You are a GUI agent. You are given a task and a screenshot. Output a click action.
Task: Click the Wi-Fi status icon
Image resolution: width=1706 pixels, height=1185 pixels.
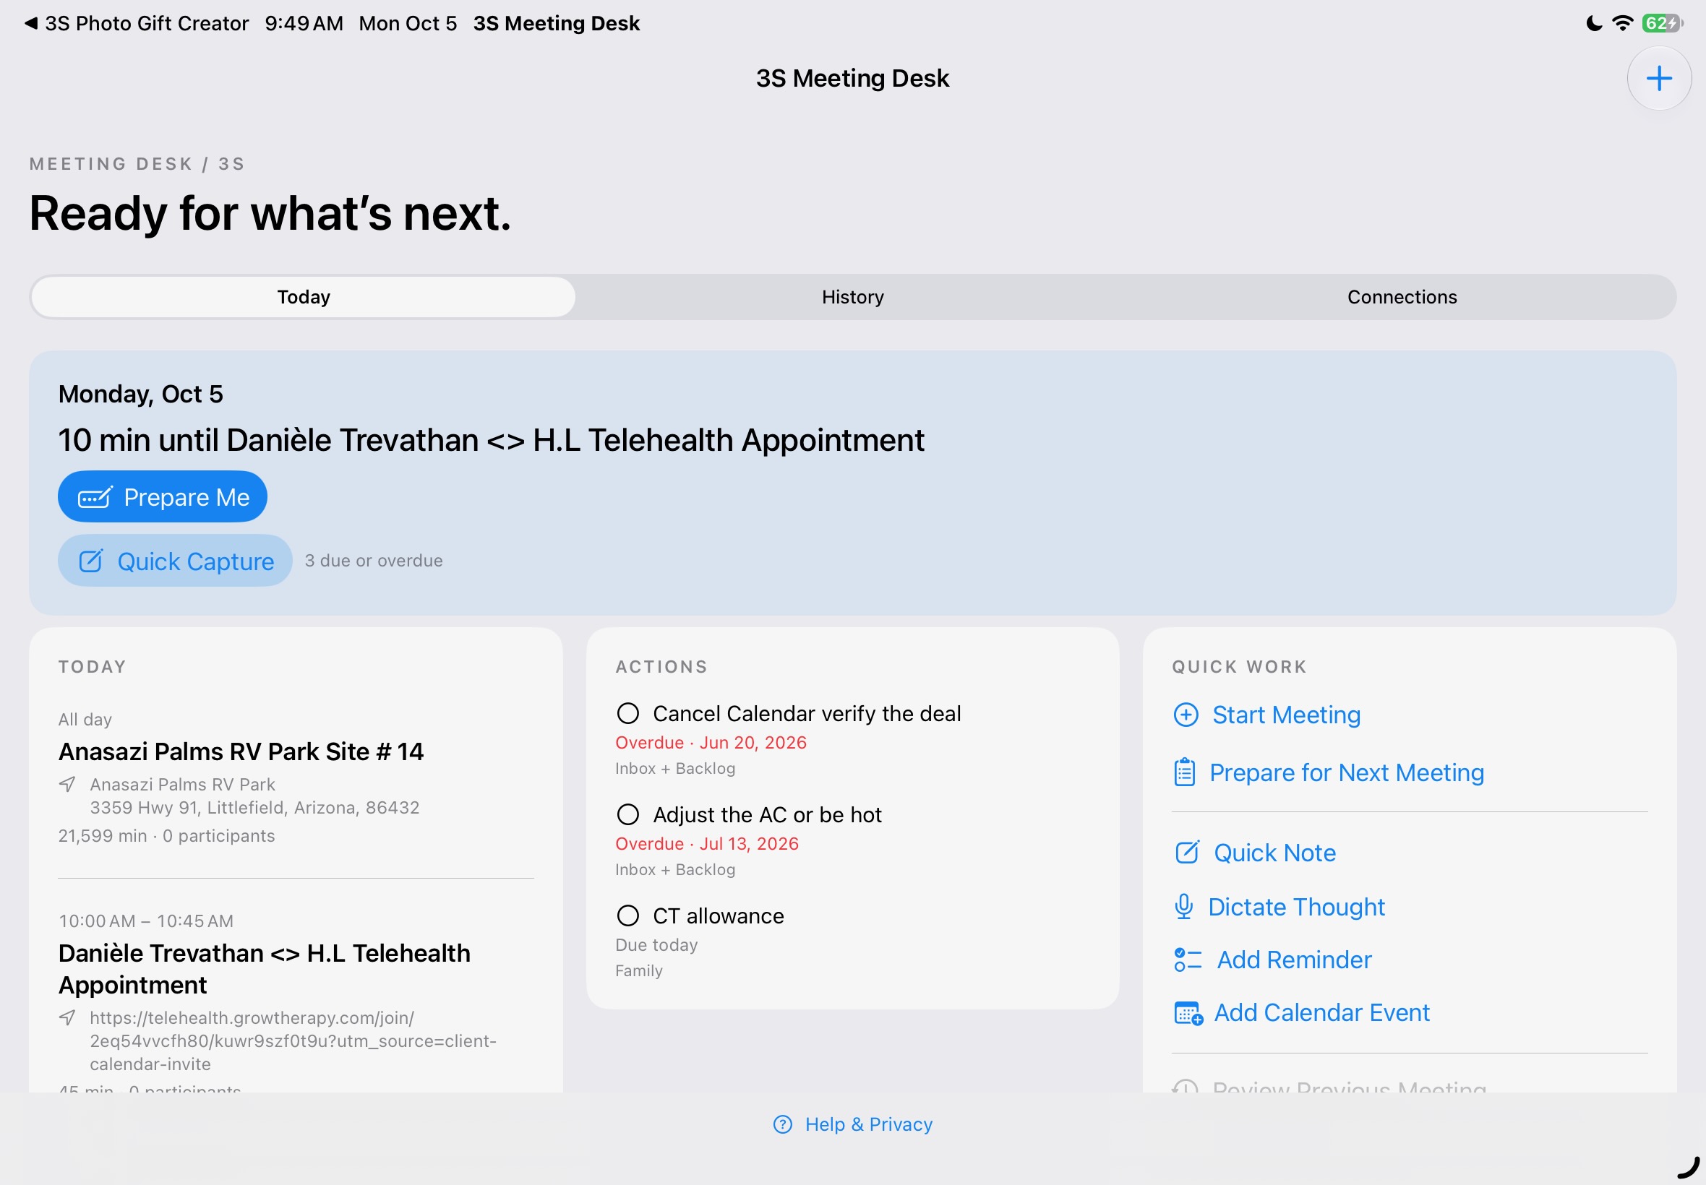coord(1623,23)
